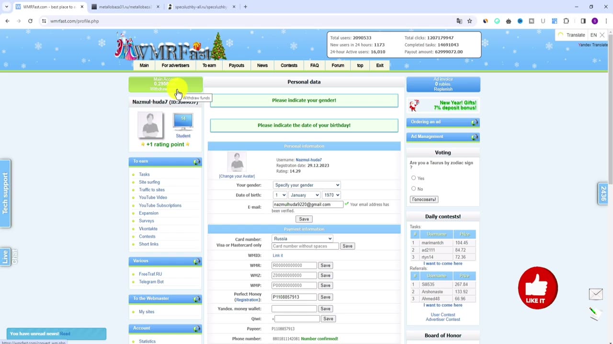
Task: Open the birth month January dropdown
Action: [x=304, y=195]
